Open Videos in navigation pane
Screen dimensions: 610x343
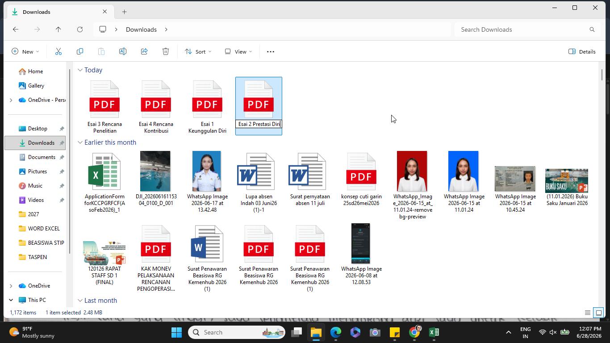35,200
